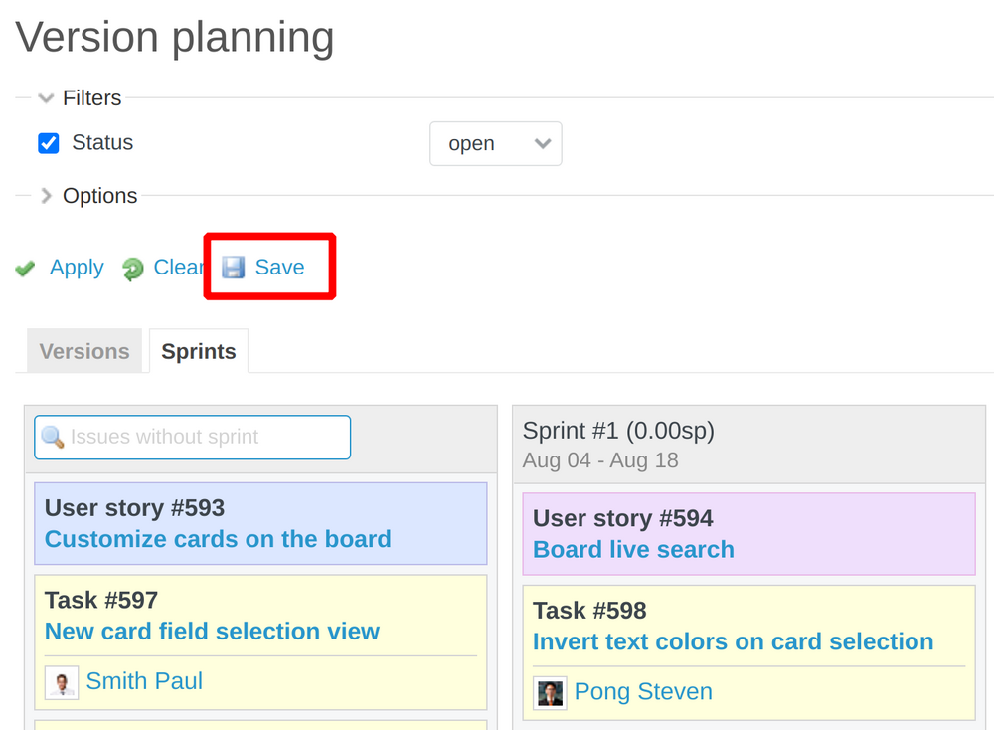This screenshot has width=994, height=730.
Task: Switch to the Versions tab
Action: (83, 350)
